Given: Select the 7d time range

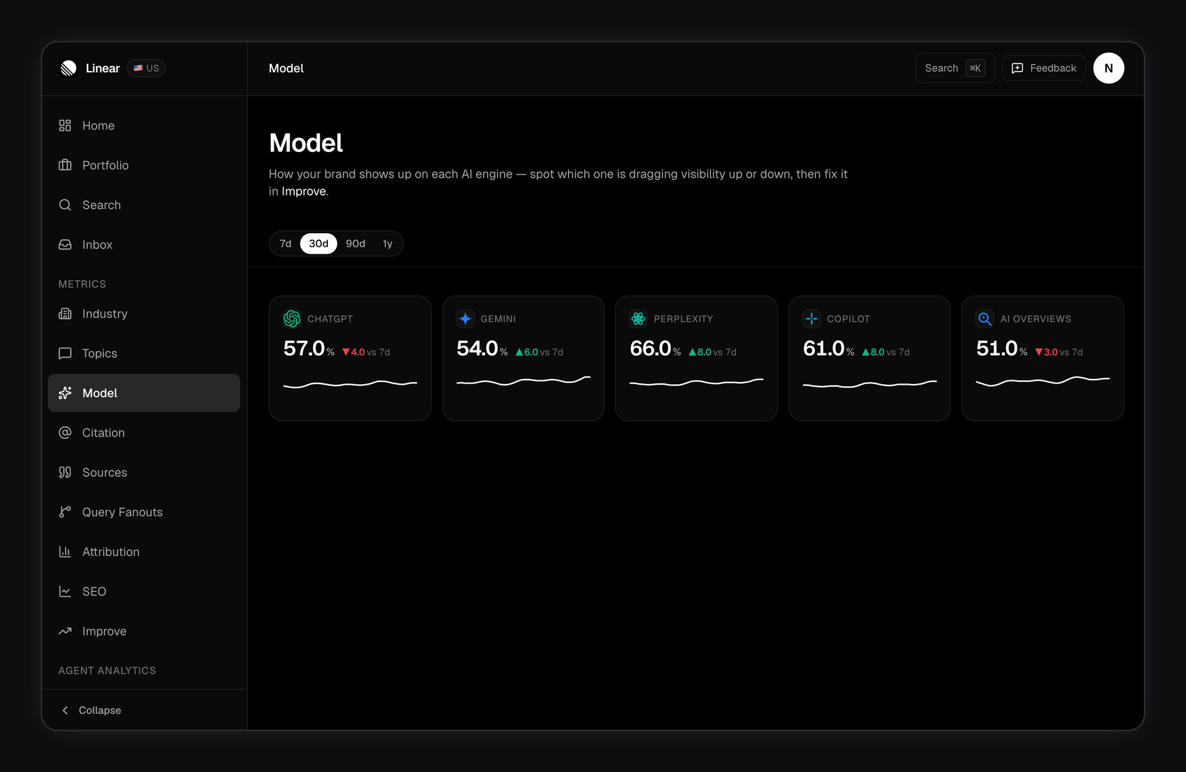Looking at the screenshot, I should (286, 243).
